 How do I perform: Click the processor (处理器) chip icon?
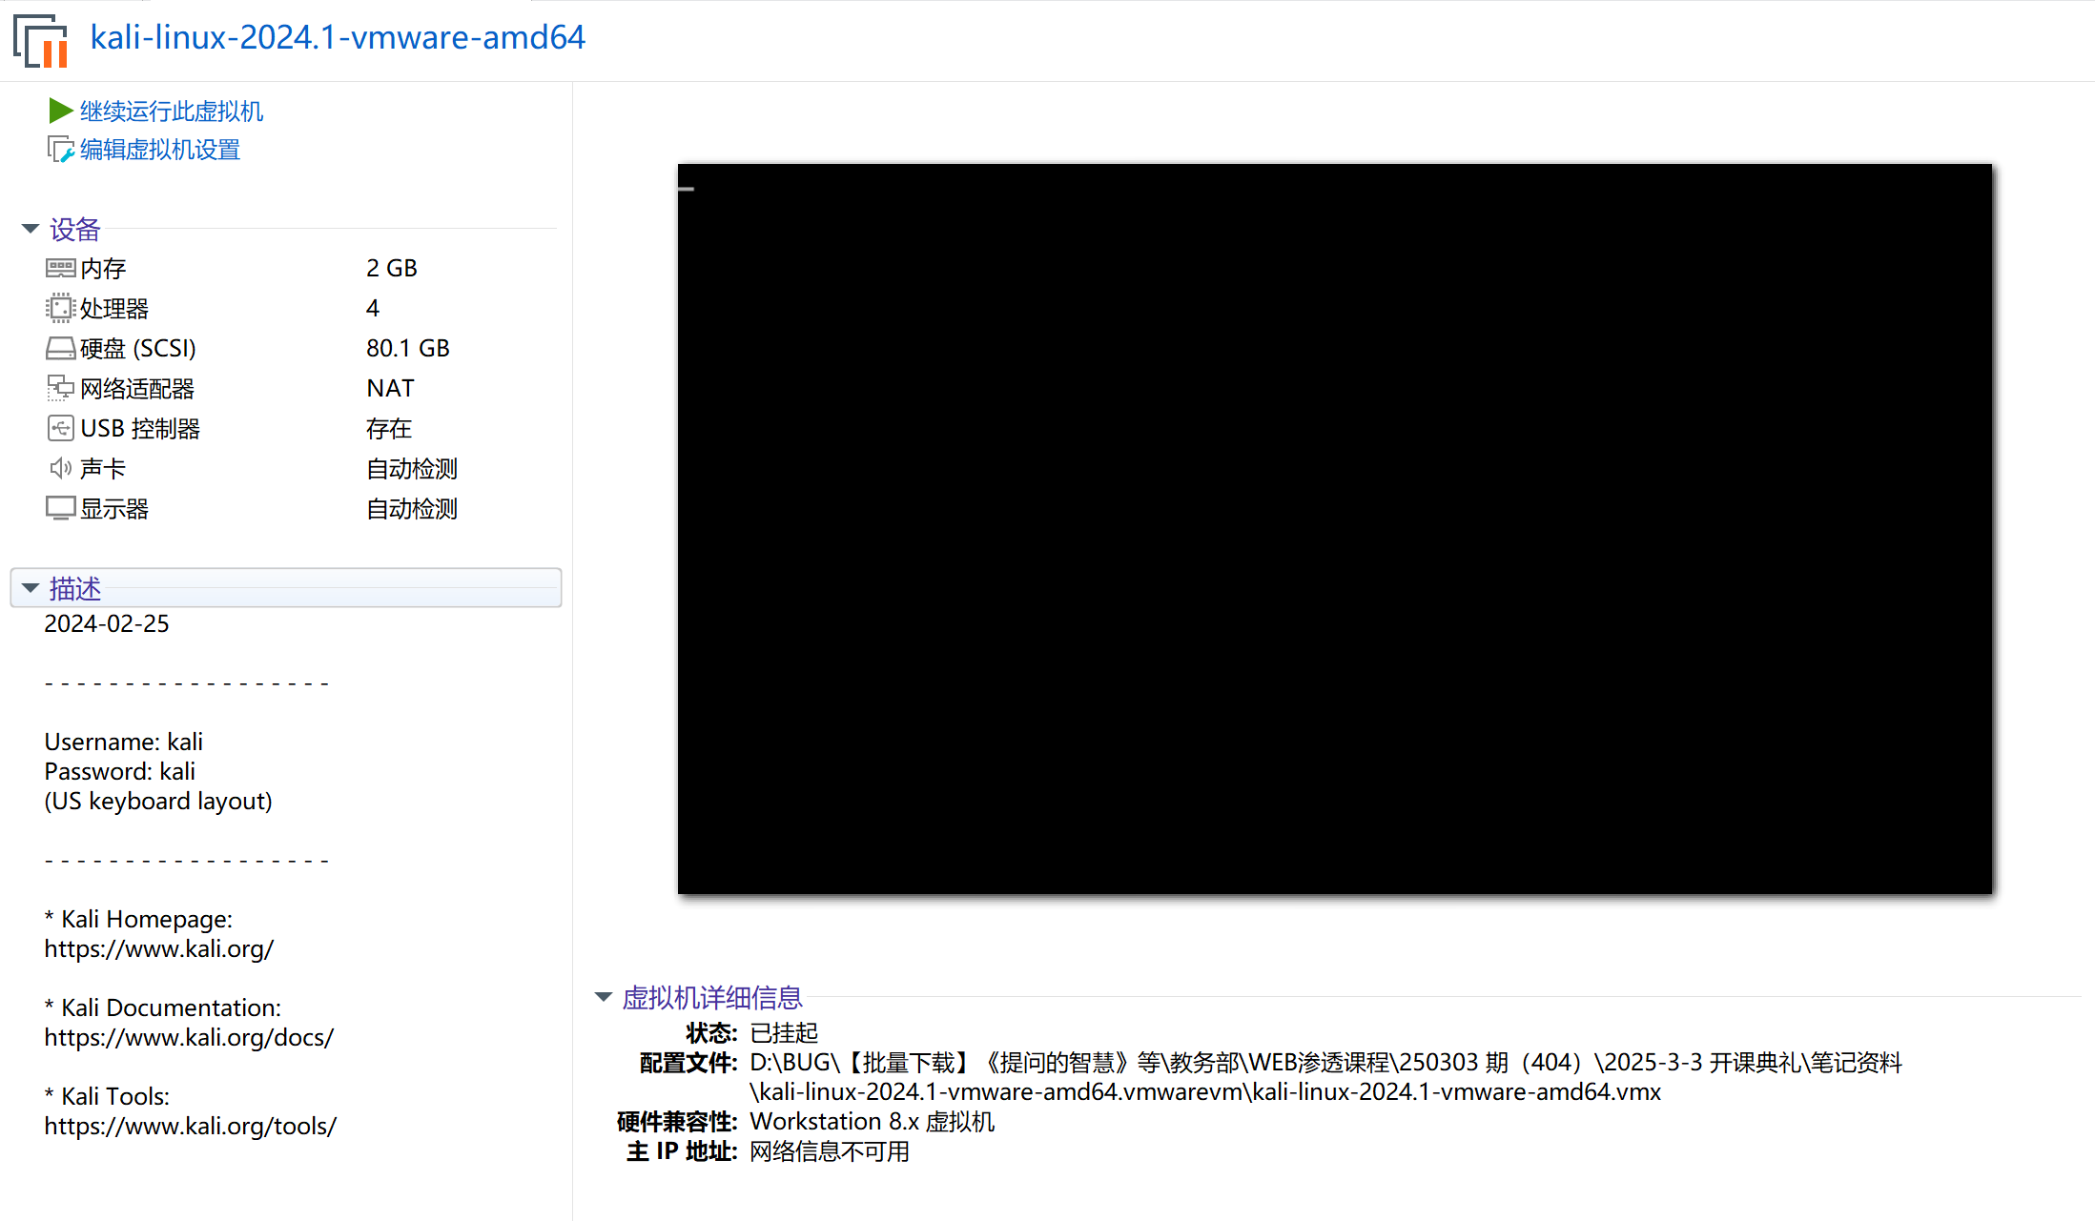pyautogui.click(x=60, y=308)
